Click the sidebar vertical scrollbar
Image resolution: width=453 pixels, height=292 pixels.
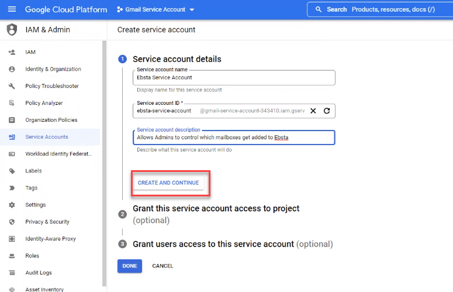(104, 163)
